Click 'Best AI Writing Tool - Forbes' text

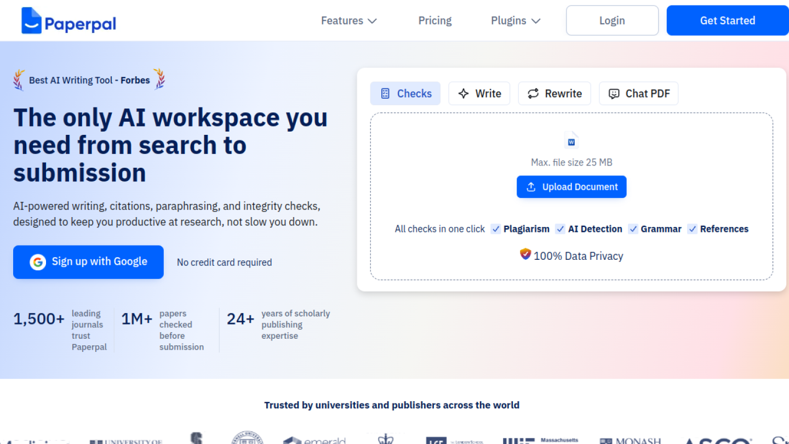[x=89, y=80]
